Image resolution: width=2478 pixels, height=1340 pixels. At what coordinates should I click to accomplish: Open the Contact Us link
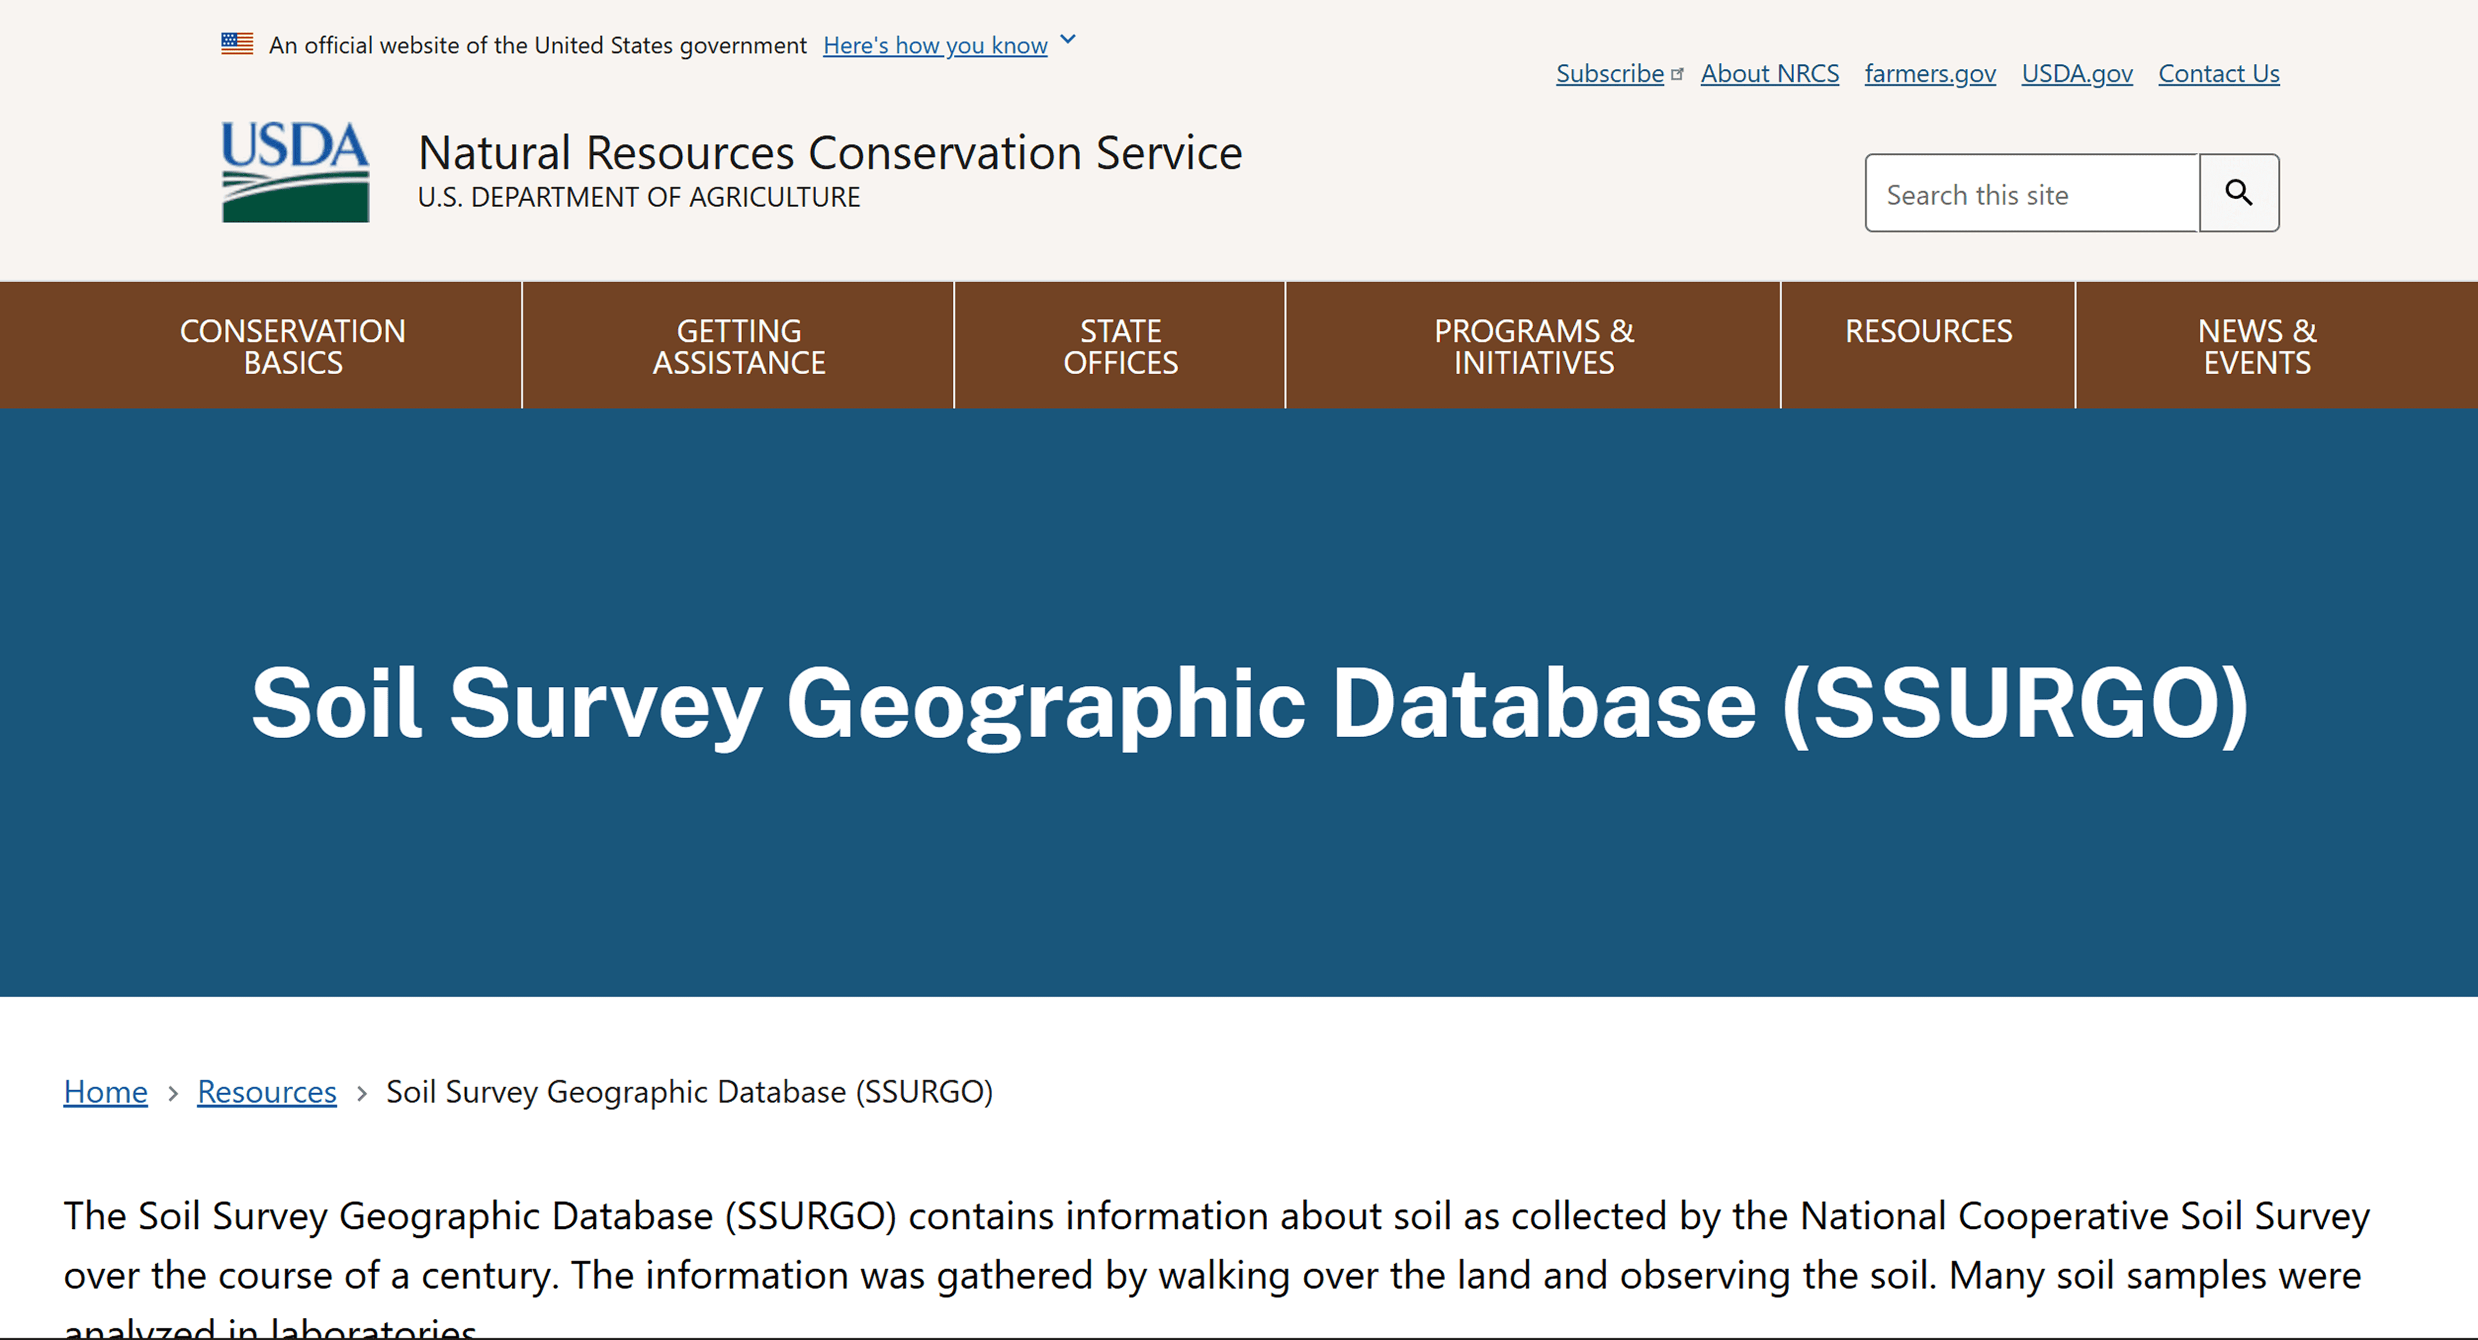click(2218, 74)
